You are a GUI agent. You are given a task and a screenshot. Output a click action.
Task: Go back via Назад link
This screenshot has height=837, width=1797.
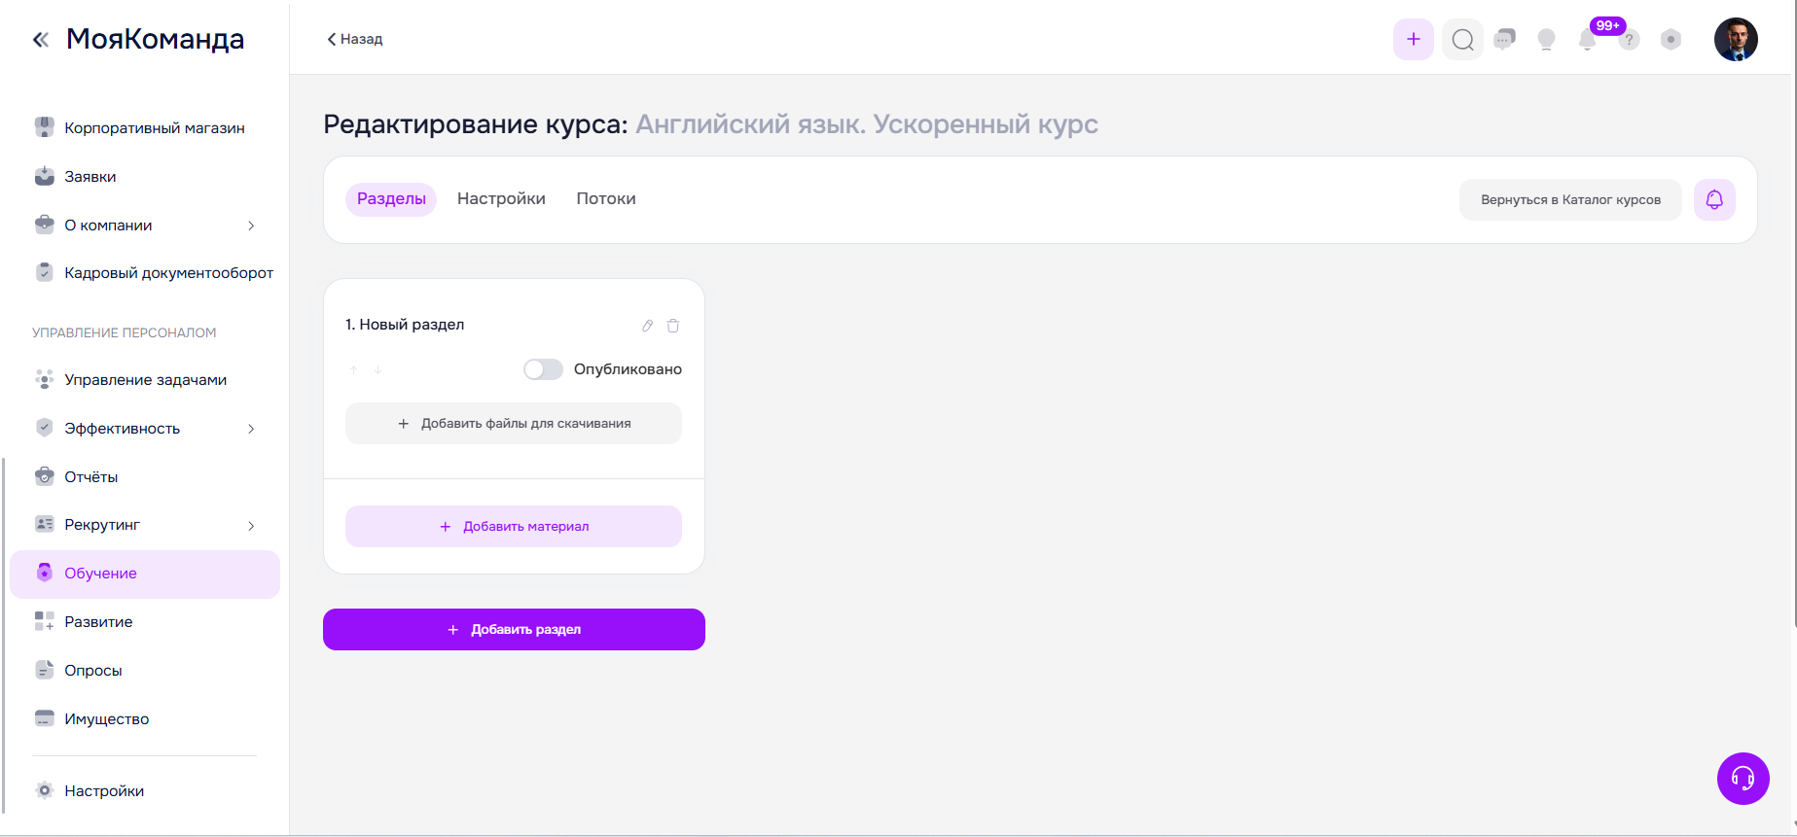(355, 40)
